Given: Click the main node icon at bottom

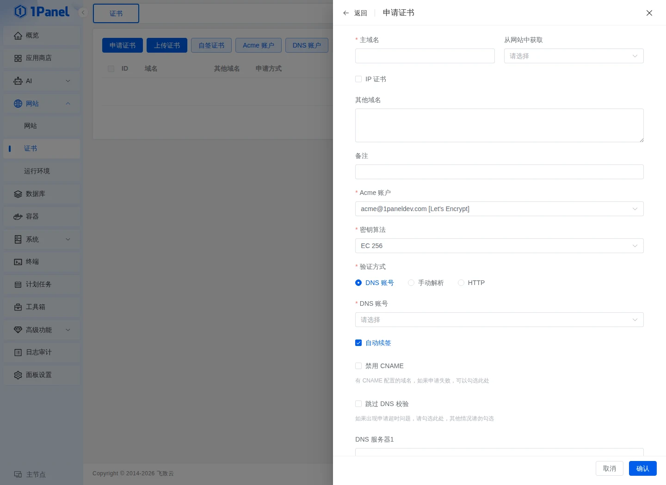Looking at the screenshot, I should (x=18, y=474).
